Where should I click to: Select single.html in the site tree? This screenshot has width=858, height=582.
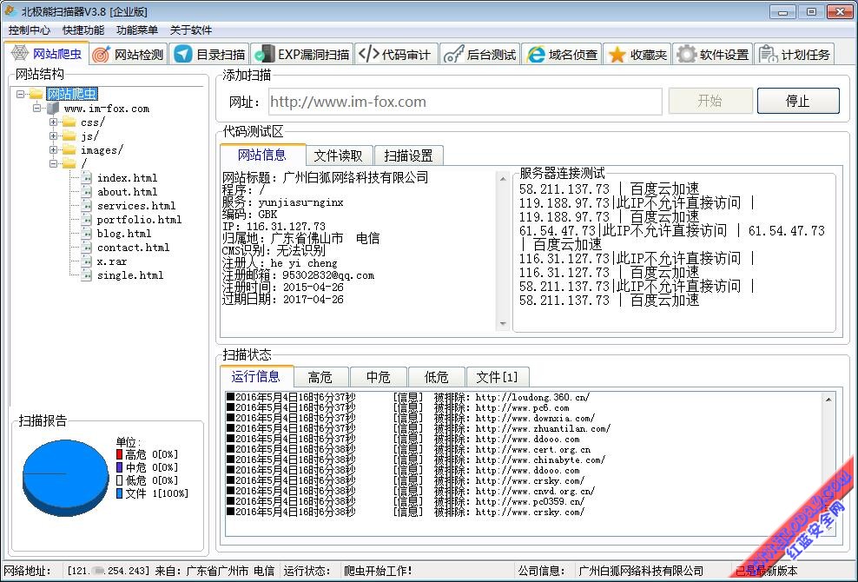[130, 275]
